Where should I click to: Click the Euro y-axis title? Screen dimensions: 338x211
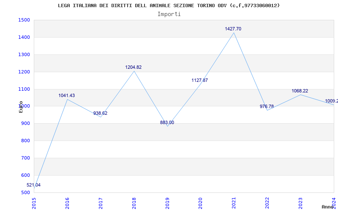(21, 107)
